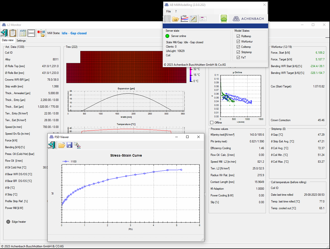Maximize the L2 Monitor window

(x=313, y=25)
